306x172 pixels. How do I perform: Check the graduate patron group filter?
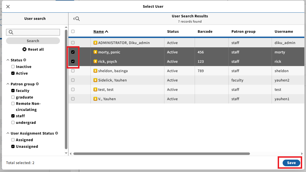click(x=13, y=97)
